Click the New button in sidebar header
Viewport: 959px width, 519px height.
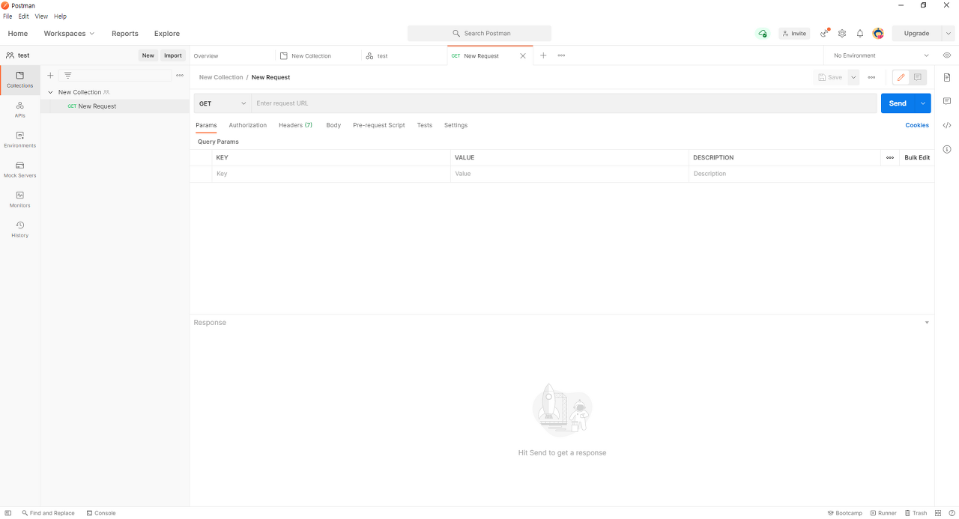coord(148,55)
